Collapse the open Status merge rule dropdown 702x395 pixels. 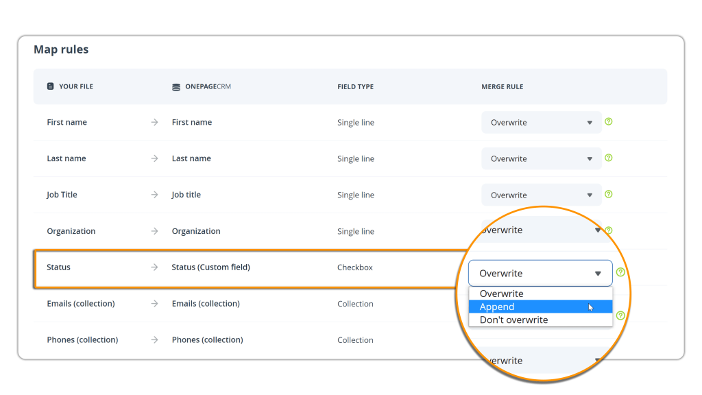tap(540, 273)
